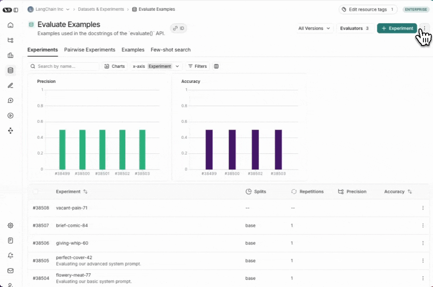Open the home icon at sidebar top
The height and width of the screenshot is (287, 433).
tap(10, 25)
